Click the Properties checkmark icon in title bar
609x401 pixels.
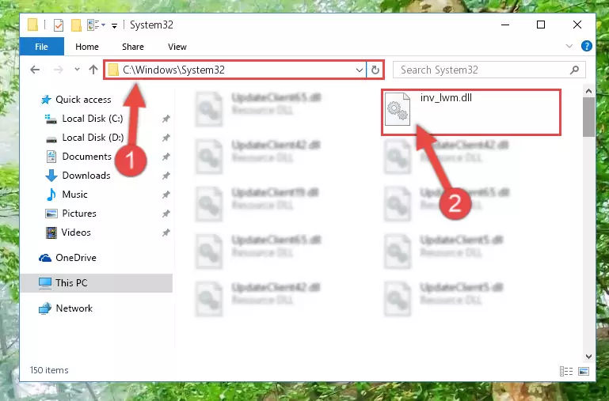point(59,25)
